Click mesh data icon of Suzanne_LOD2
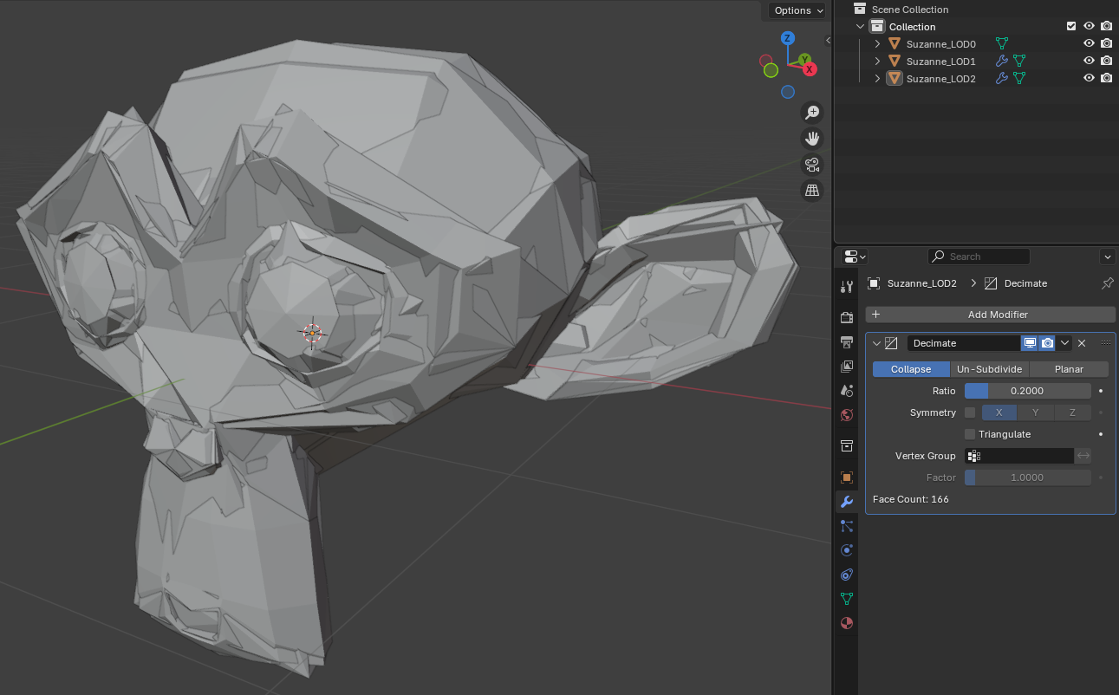This screenshot has width=1119, height=695. click(1019, 78)
